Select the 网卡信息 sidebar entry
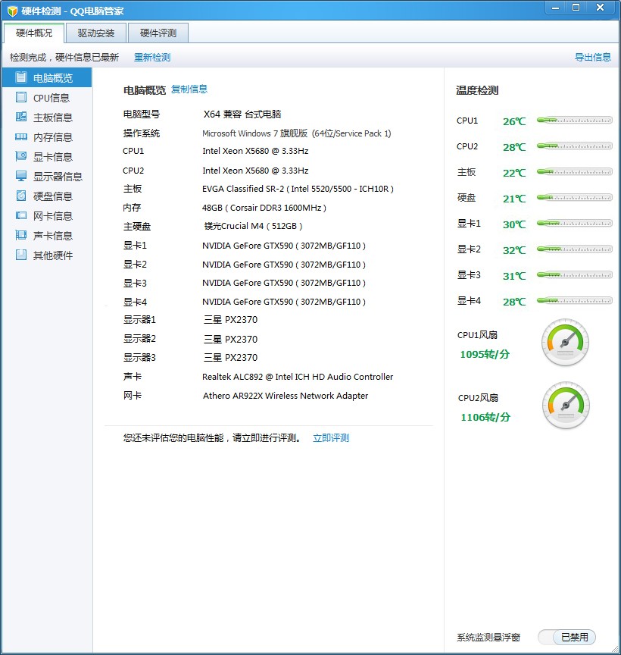621x655 pixels. [47, 215]
